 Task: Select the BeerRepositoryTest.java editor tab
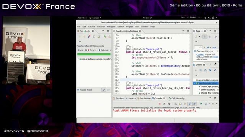click(x=127, y=31)
